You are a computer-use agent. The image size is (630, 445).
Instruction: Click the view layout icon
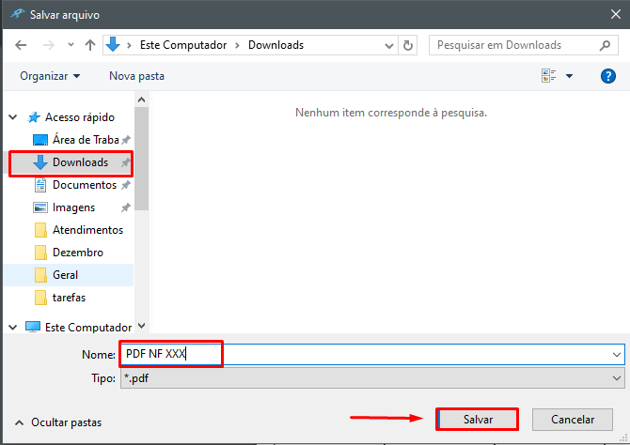coord(548,76)
